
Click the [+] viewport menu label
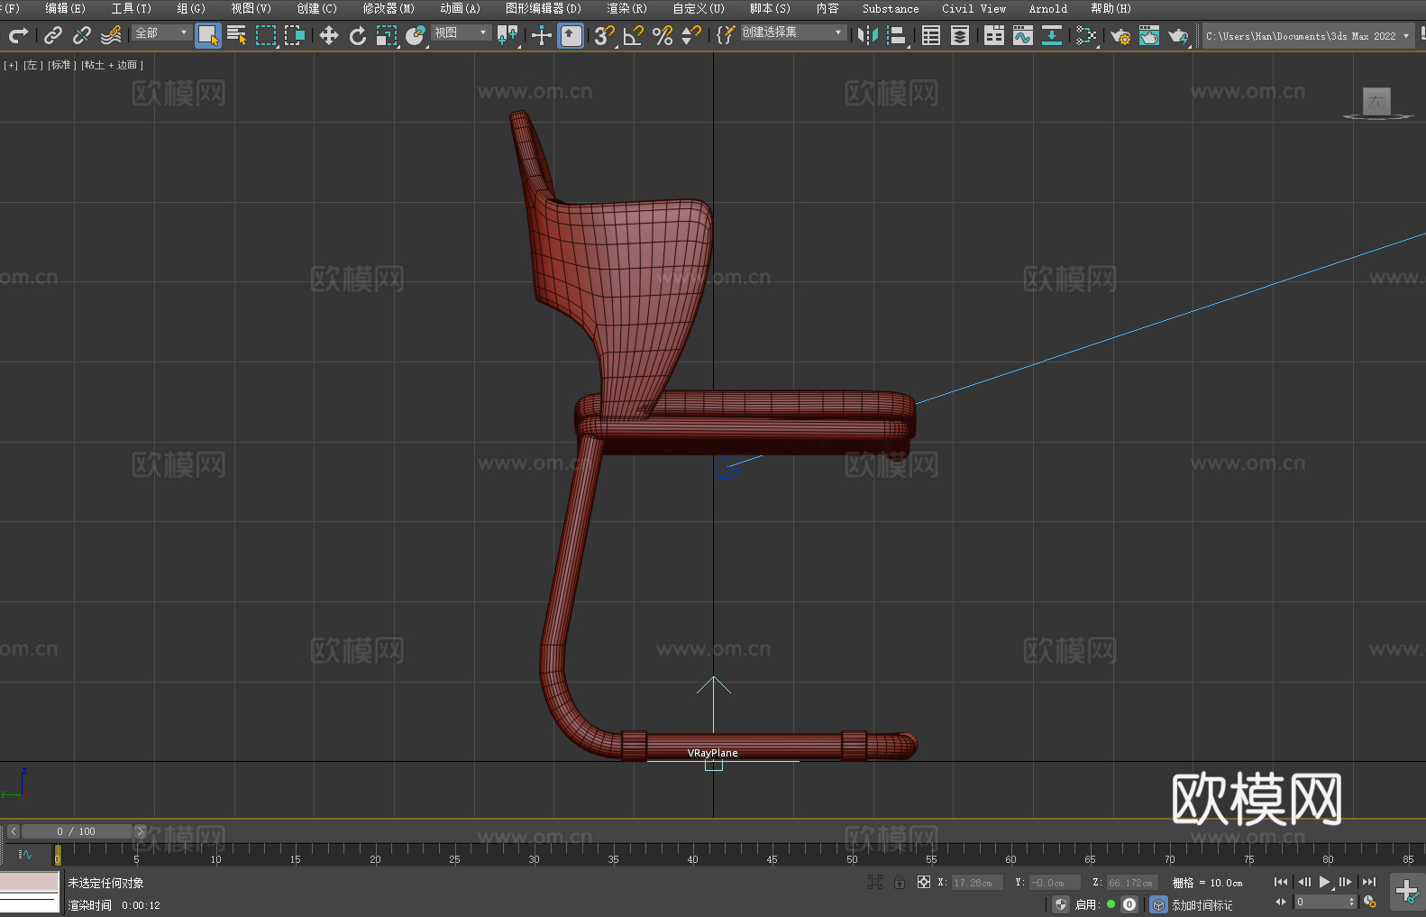(x=11, y=65)
